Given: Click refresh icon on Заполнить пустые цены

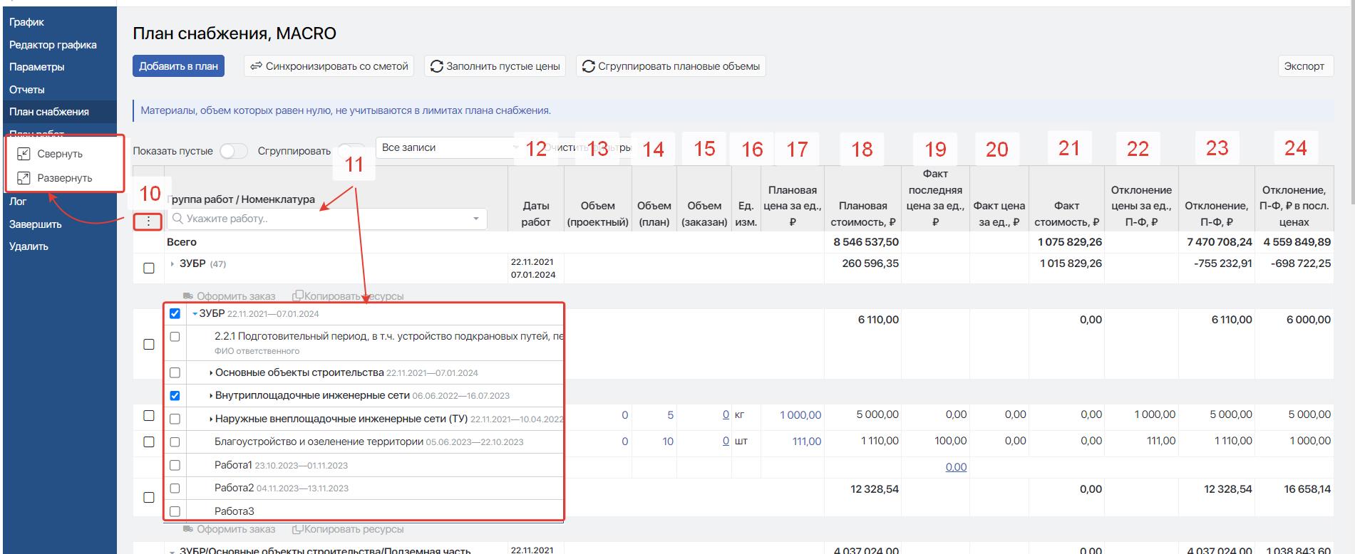Looking at the screenshot, I should point(436,66).
